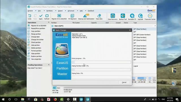Open the 4K Alignment tool
This screenshot has width=181, height=102.
pos(72,17)
